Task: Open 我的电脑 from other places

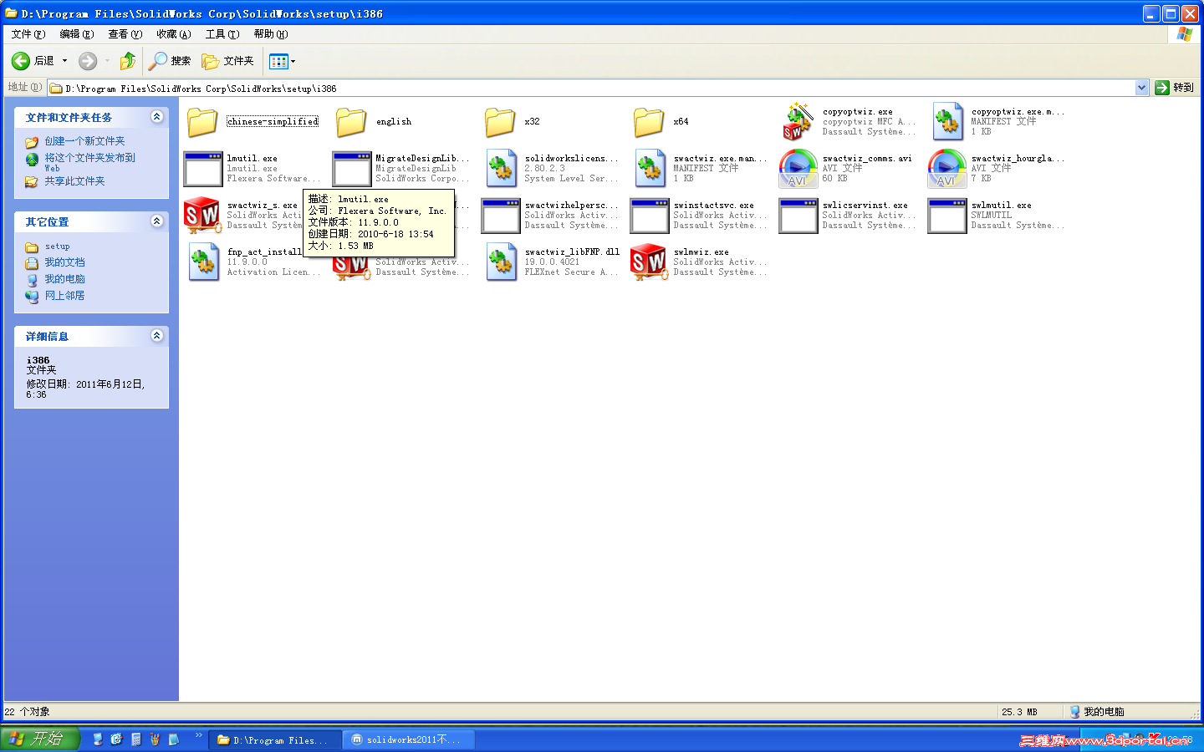Action: [64, 279]
